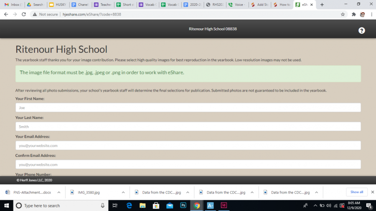Show hidden system tray icons
The width and height of the screenshot is (376, 211).
tap(315, 206)
